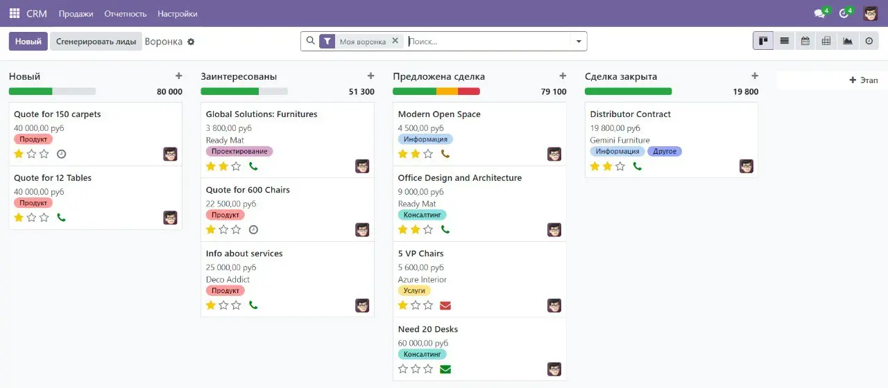The width and height of the screenshot is (888, 388).
Task: Click phone icon on Global Solutions: Furnitures card
Action: 253,166
